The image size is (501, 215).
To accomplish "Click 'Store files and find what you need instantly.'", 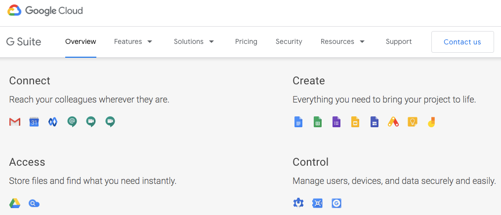I will [93, 181].
